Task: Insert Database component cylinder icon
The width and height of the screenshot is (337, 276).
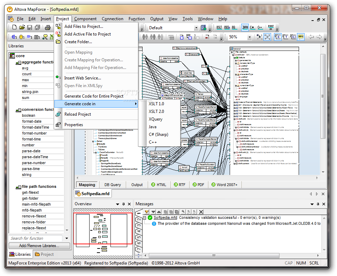Action: point(22,37)
